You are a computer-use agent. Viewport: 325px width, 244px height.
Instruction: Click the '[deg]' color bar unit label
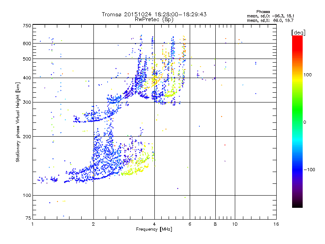[x=298, y=33]
